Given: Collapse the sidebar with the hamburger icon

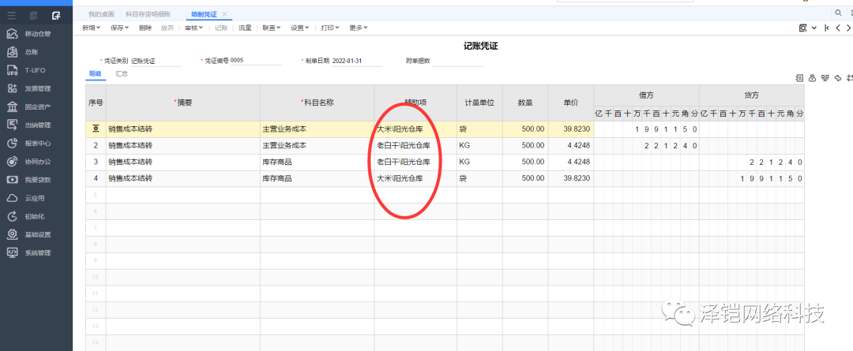Looking at the screenshot, I should (x=12, y=15).
